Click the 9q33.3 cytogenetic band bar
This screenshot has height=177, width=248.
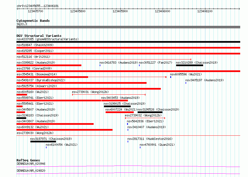pos(128,27)
